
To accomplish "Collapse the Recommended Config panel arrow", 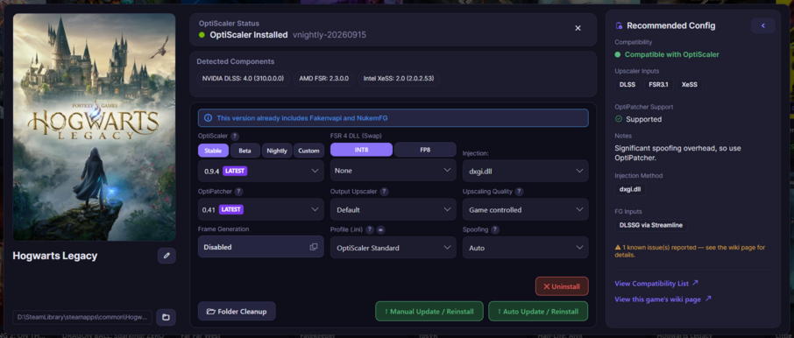I will click(x=763, y=25).
